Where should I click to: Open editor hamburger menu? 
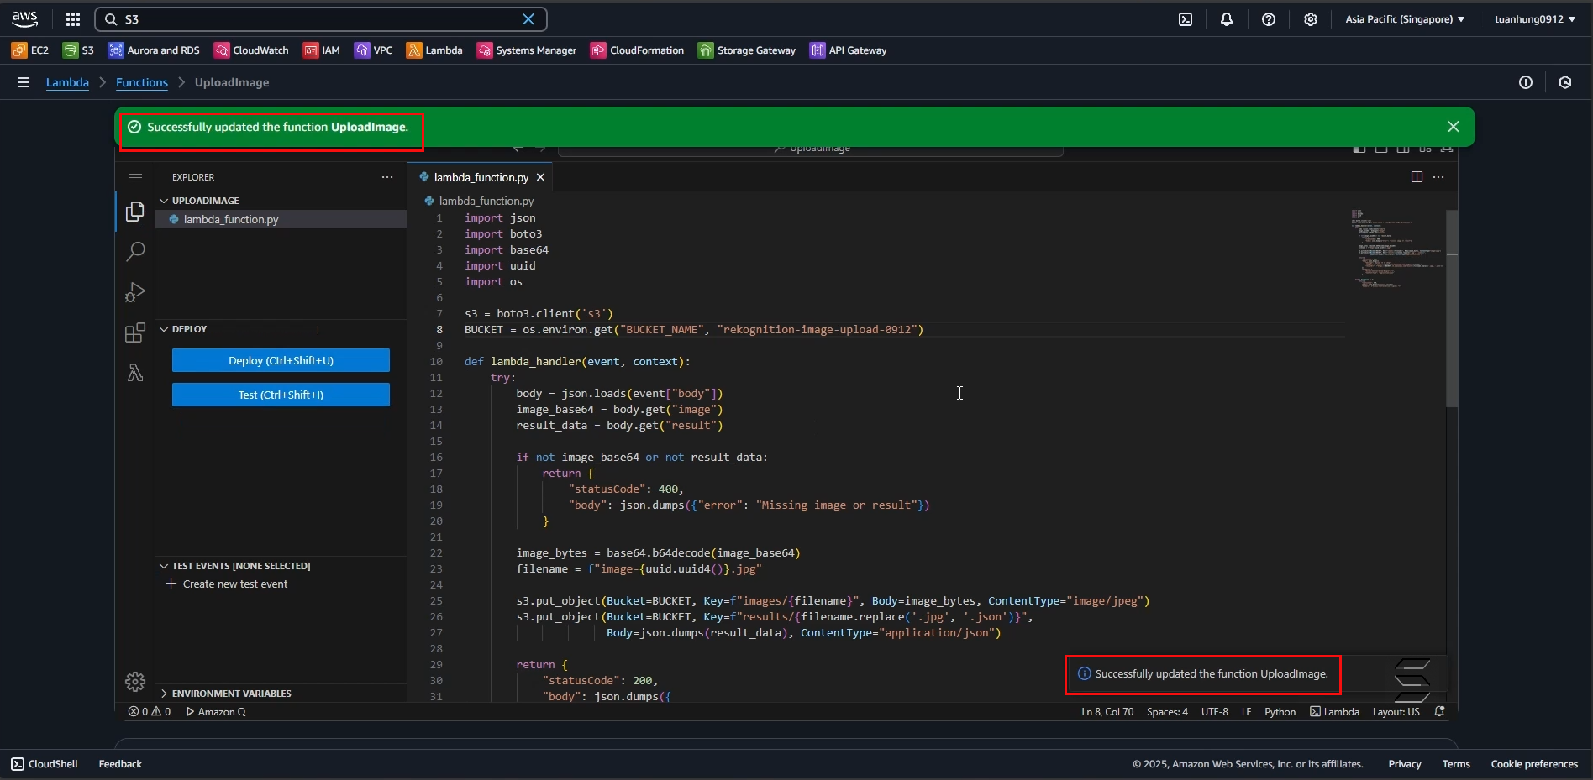tap(135, 177)
